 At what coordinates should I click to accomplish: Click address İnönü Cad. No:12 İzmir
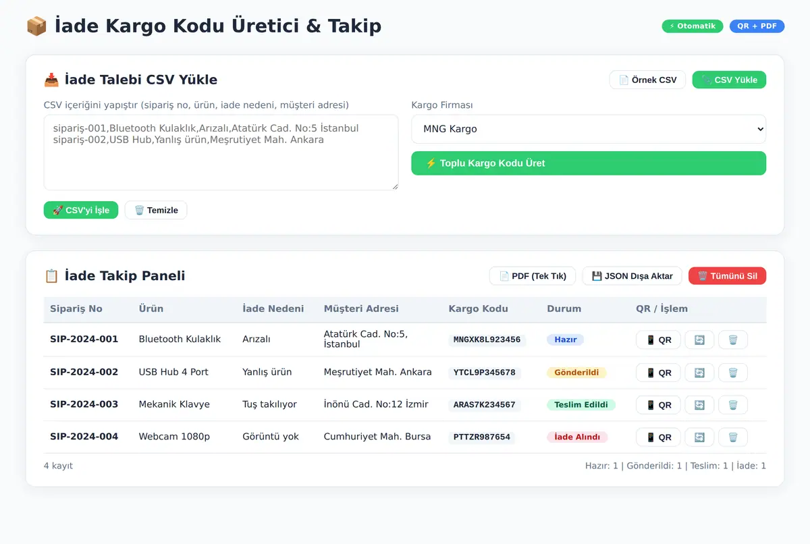[376, 405]
